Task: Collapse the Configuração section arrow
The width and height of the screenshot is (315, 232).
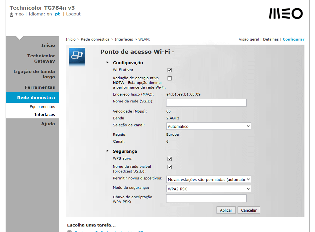Action: [107, 62]
